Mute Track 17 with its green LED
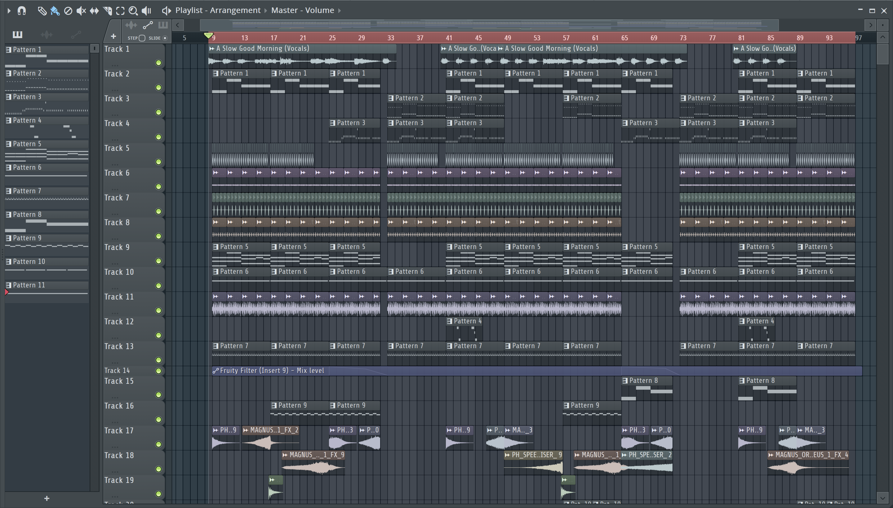This screenshot has width=893, height=508. (158, 444)
